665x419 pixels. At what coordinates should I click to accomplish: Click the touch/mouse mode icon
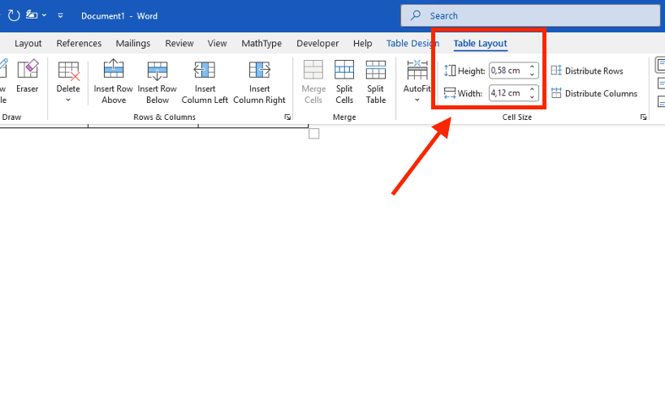32,15
